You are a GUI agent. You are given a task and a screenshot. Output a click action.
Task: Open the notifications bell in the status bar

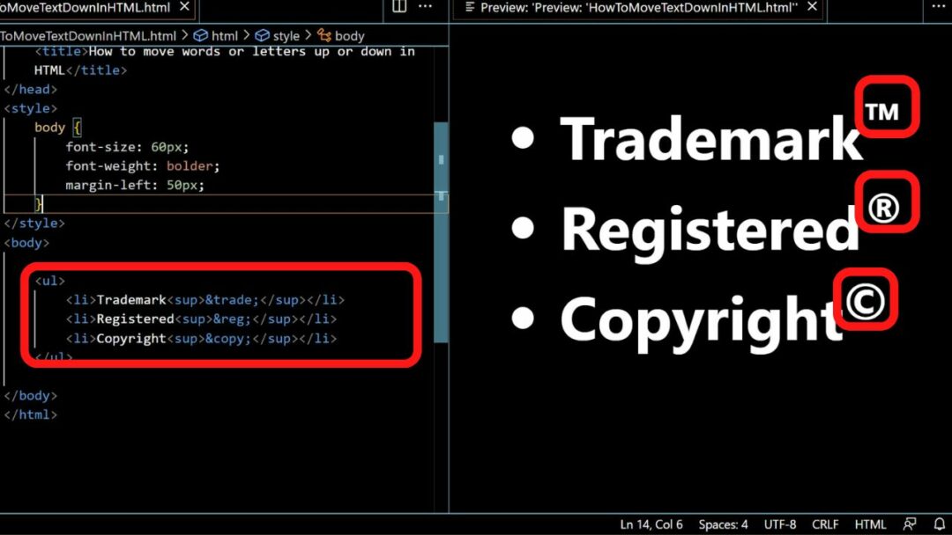[x=937, y=524]
